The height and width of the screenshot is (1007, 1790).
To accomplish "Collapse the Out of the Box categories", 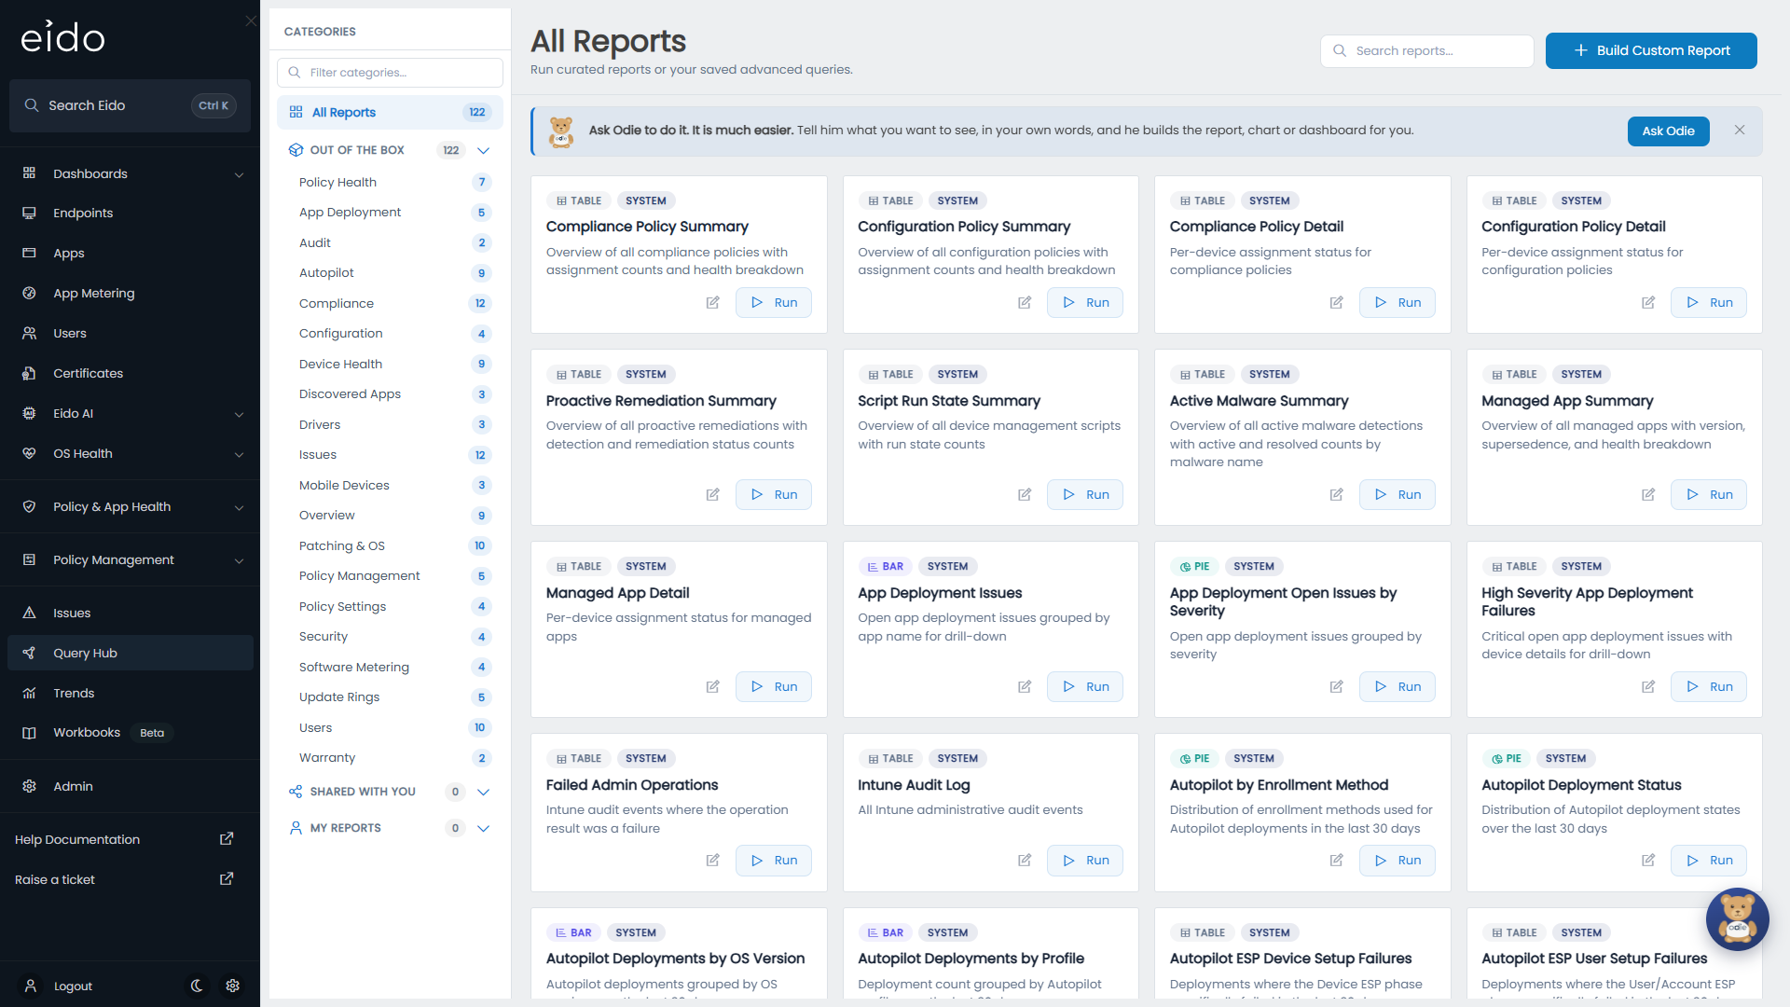I will pyautogui.click(x=483, y=150).
